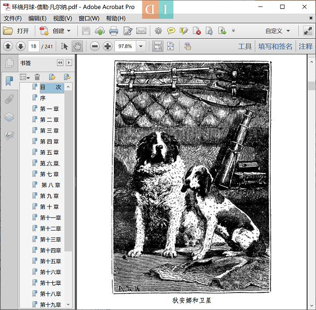Viewport: 316px width, 310px height.
Task: Show the layers panel icon
Action: [x=9, y=117]
